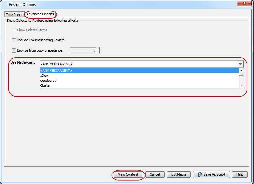
Task: Enable Browse from copy precedence
Action: (14, 50)
